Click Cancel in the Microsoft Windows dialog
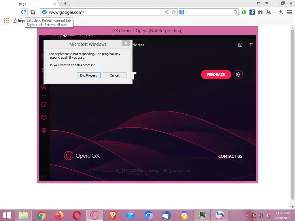The width and height of the screenshot is (295, 221). tap(114, 75)
